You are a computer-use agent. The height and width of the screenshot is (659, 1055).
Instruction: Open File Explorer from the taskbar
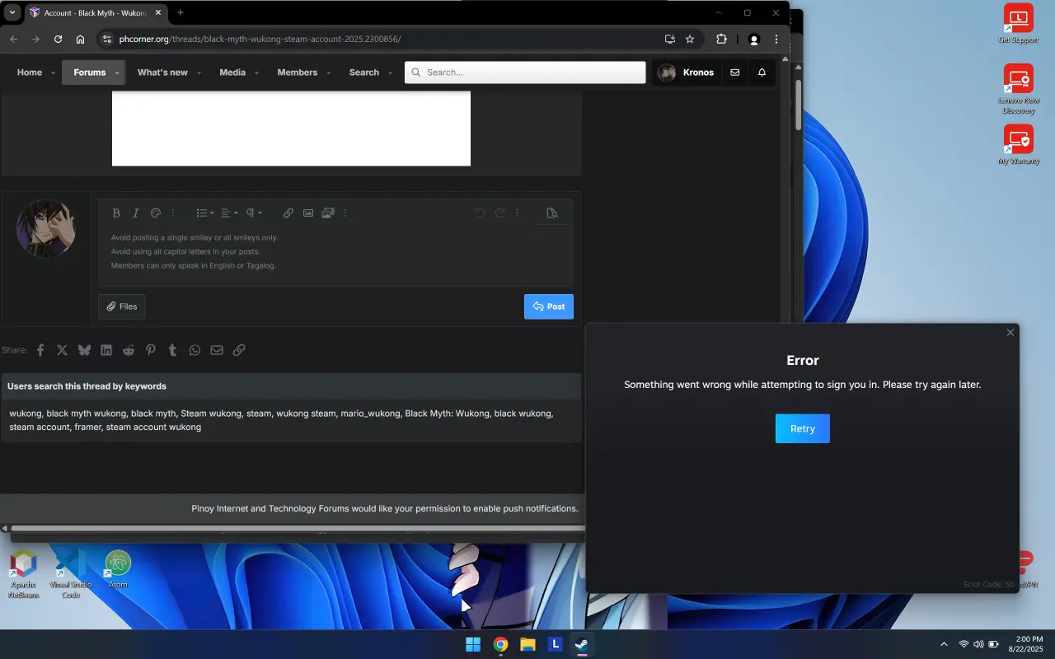click(527, 644)
